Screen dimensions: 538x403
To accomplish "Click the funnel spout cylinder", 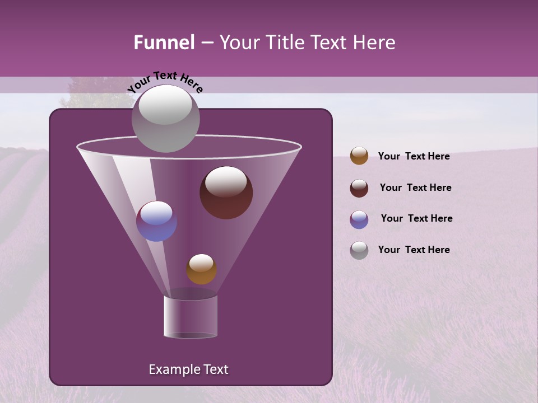I will pos(191,316).
